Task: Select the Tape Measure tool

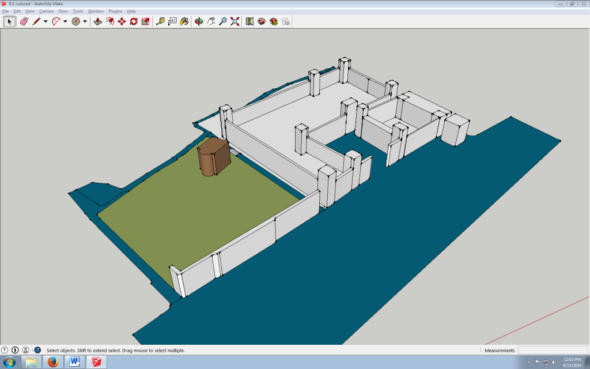Action: tap(160, 21)
